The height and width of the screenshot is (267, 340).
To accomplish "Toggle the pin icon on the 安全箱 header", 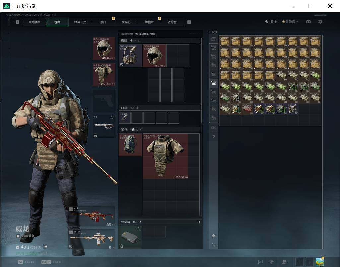I will pyautogui.click(x=199, y=222).
